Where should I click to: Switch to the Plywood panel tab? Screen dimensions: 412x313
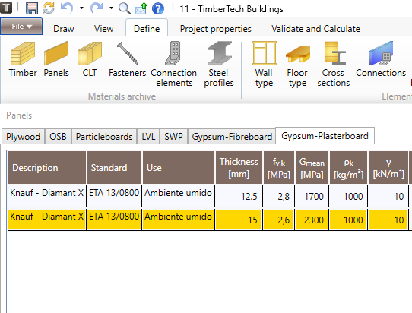(x=23, y=137)
